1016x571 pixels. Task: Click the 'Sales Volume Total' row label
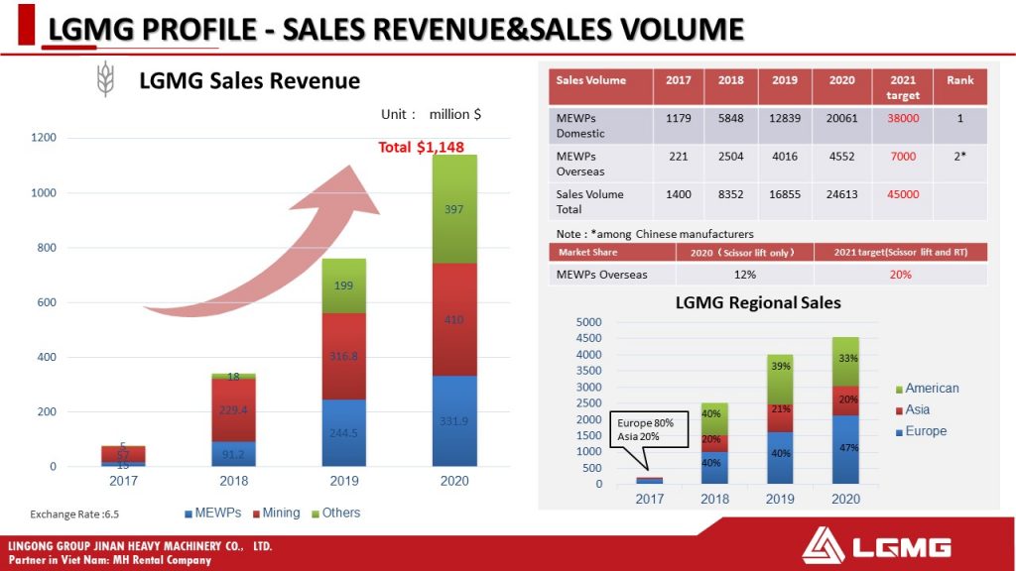coord(589,202)
